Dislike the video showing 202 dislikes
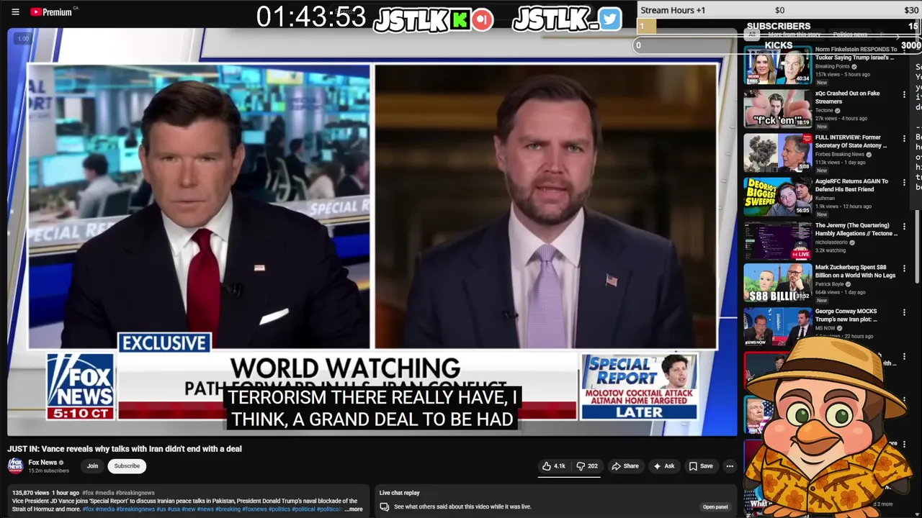This screenshot has width=922, height=518. pos(587,466)
